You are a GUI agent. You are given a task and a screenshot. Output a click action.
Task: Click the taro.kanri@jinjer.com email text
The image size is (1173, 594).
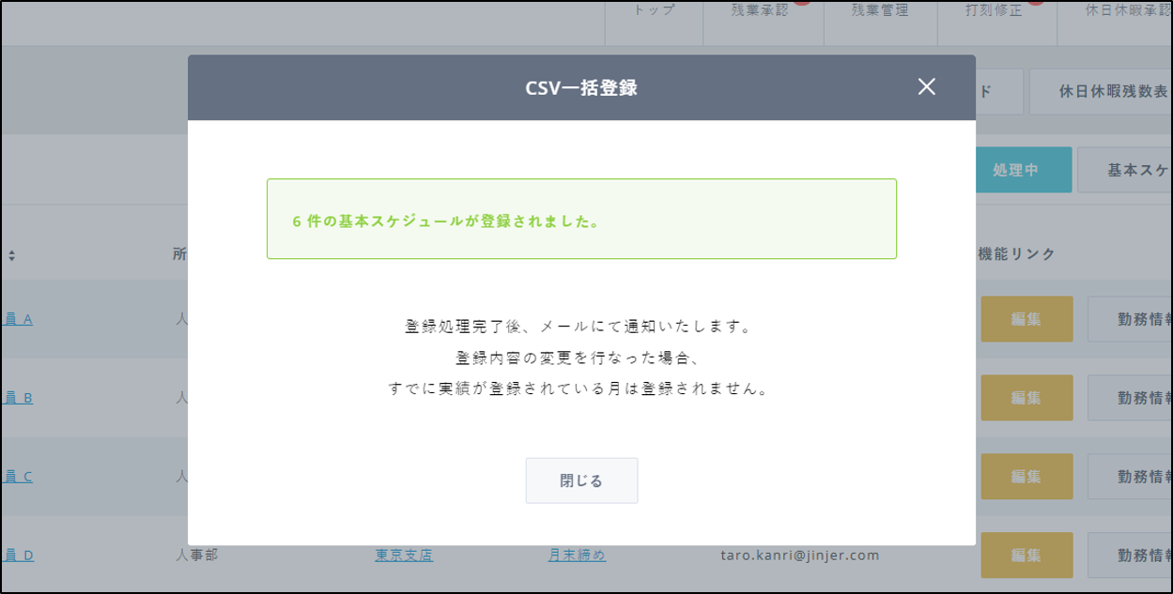pos(800,556)
